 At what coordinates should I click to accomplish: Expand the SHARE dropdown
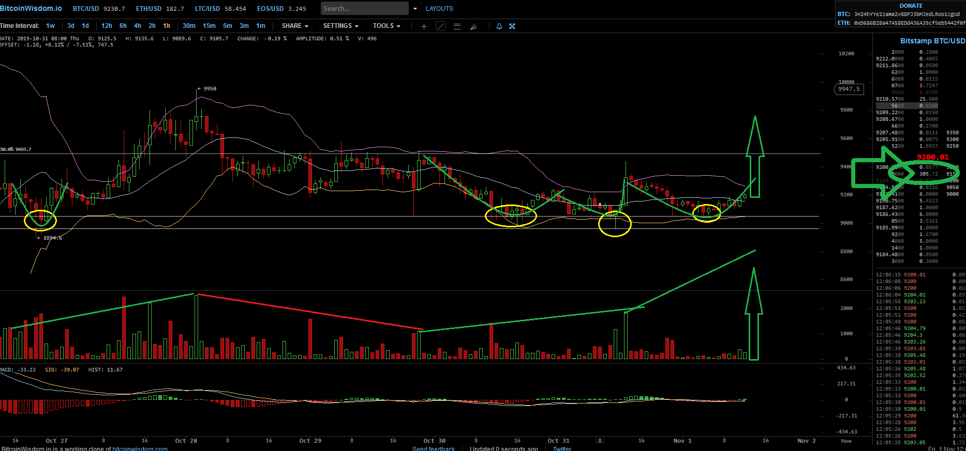(x=295, y=26)
